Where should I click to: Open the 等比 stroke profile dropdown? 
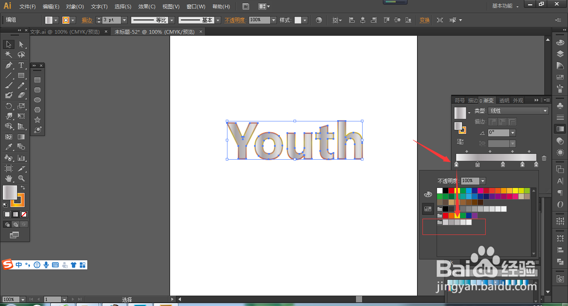[171, 20]
